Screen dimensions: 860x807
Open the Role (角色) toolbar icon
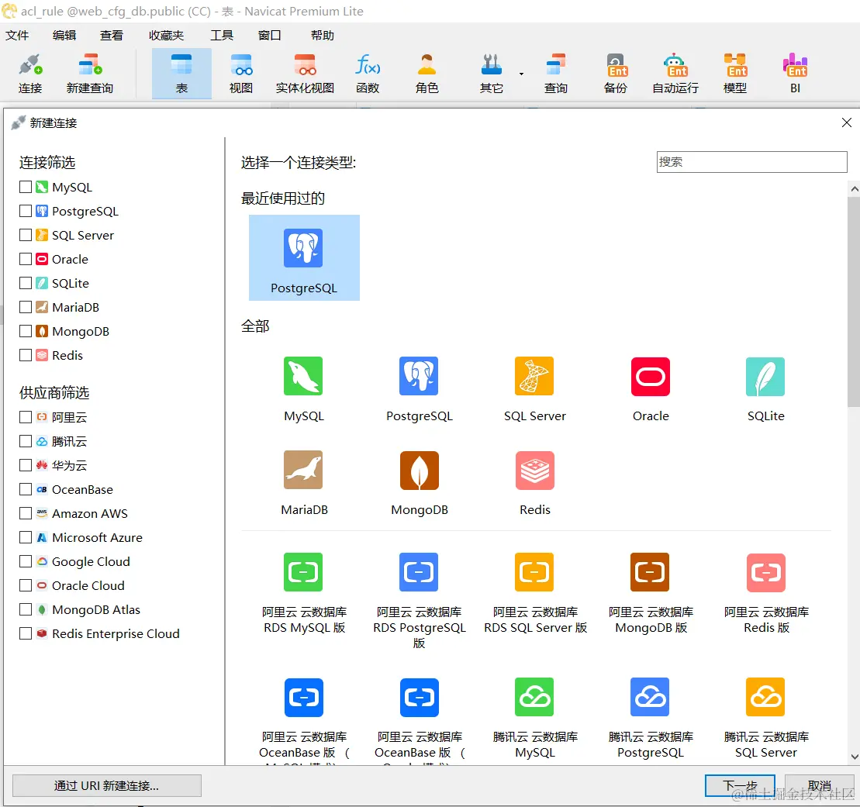pyautogui.click(x=427, y=74)
